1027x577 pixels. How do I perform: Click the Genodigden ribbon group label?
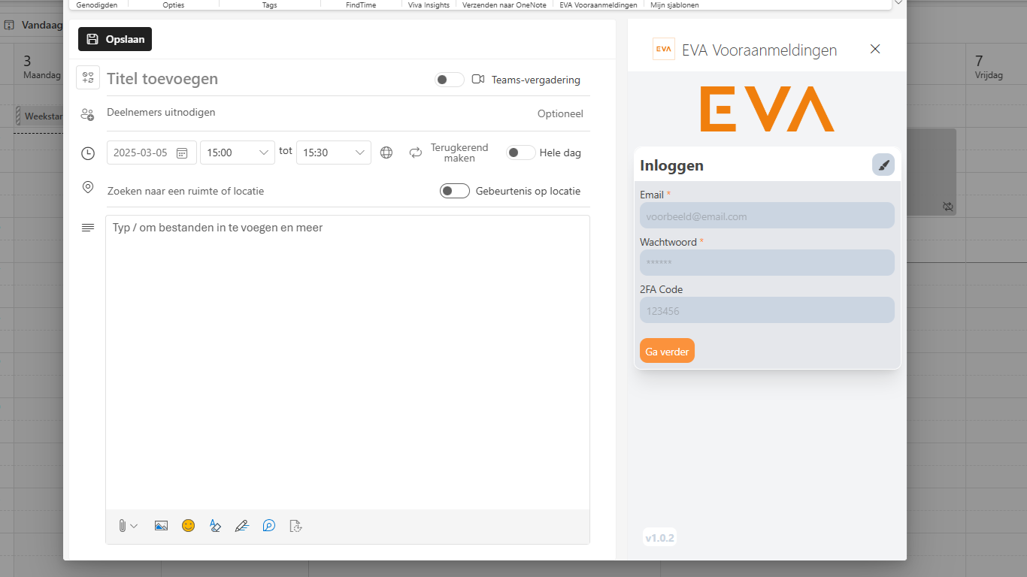[97, 5]
